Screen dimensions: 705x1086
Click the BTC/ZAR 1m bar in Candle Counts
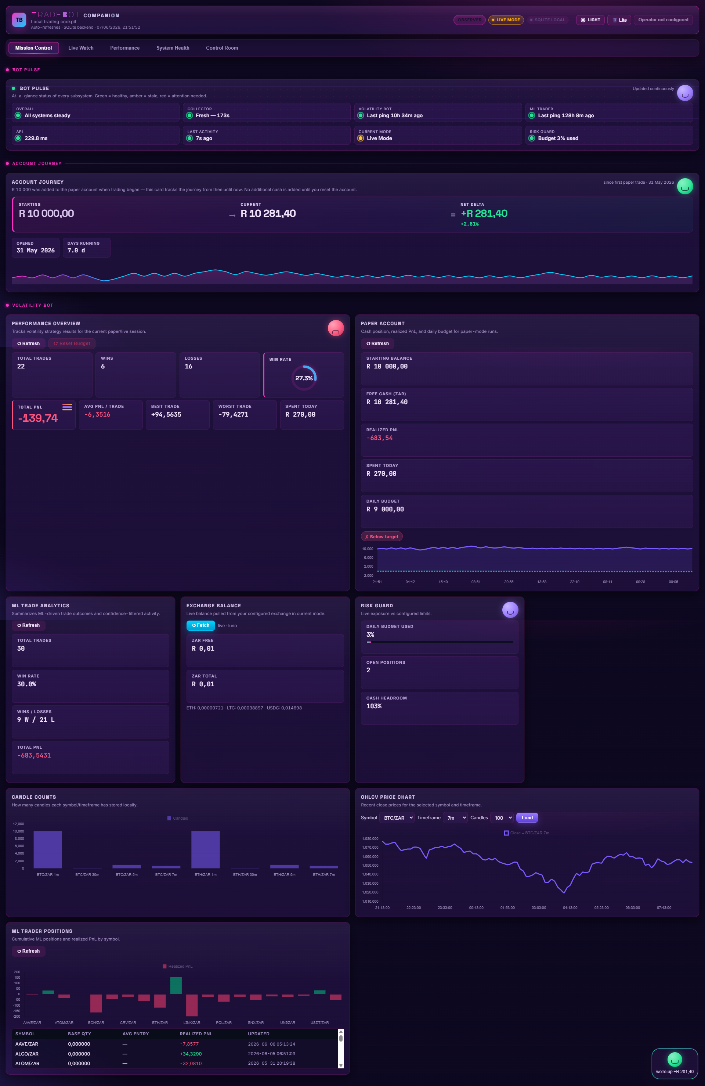click(x=48, y=850)
